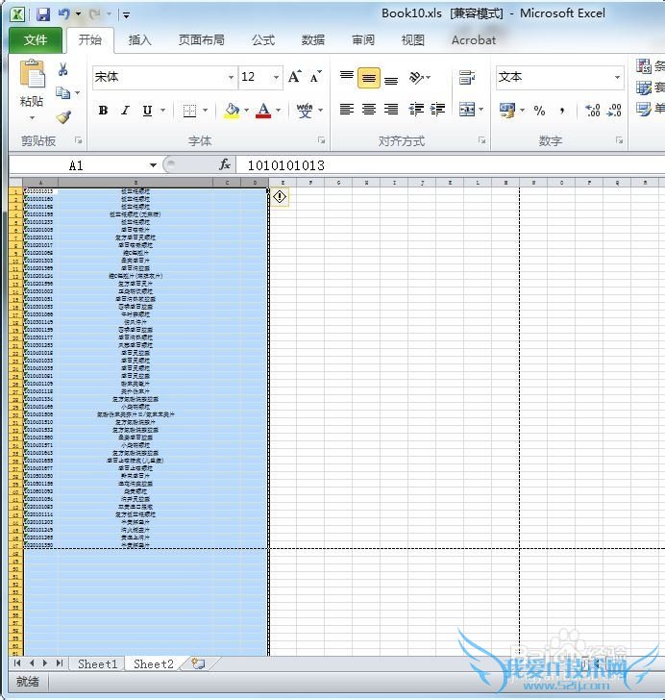
Task: Open the font name 宋体 dropdown
Action: click(x=231, y=77)
